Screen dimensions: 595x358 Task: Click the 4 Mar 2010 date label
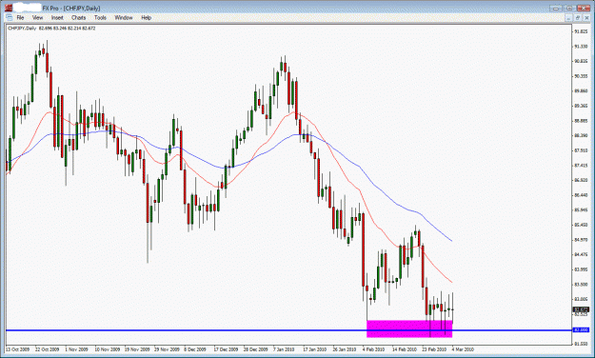463,349
